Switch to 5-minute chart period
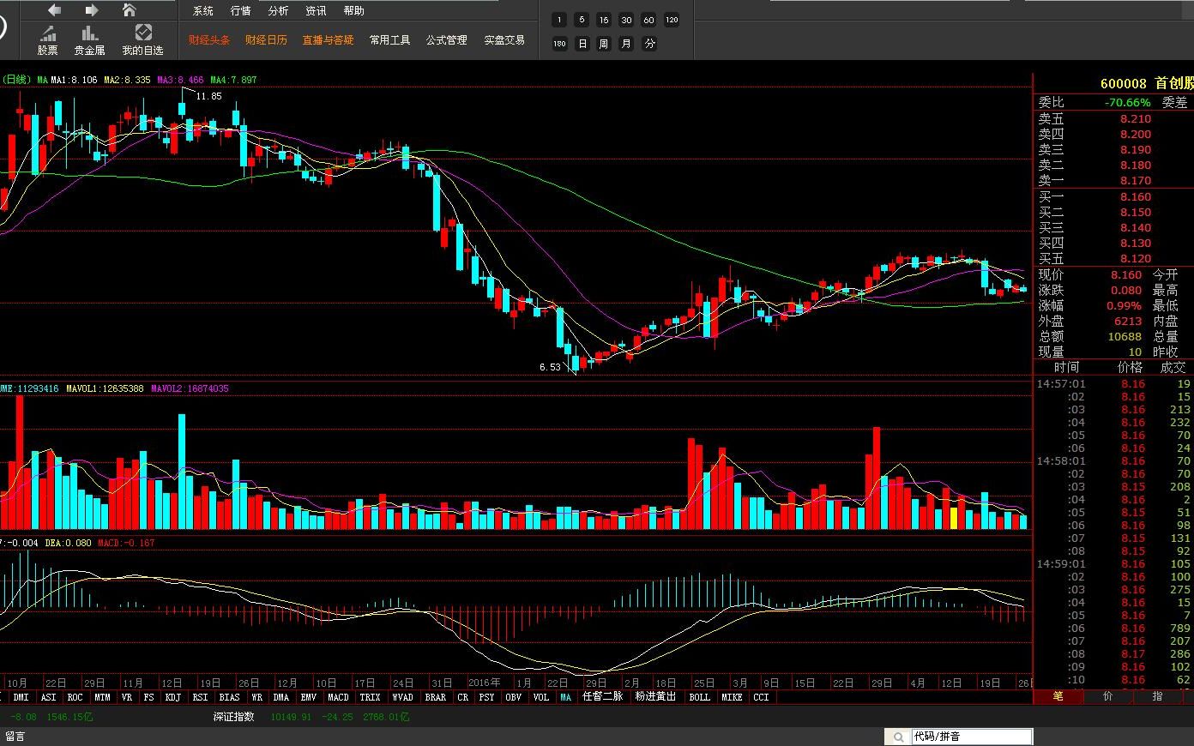Viewport: 1194px width, 746px height. (582, 20)
